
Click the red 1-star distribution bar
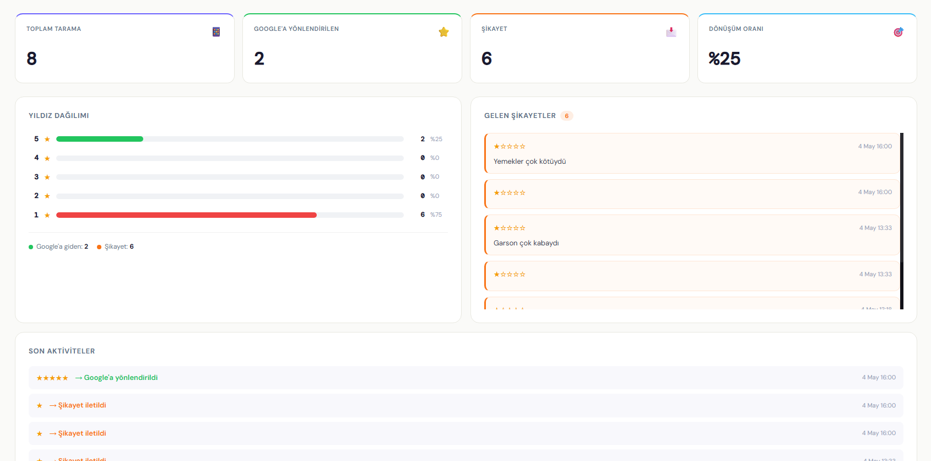186,215
